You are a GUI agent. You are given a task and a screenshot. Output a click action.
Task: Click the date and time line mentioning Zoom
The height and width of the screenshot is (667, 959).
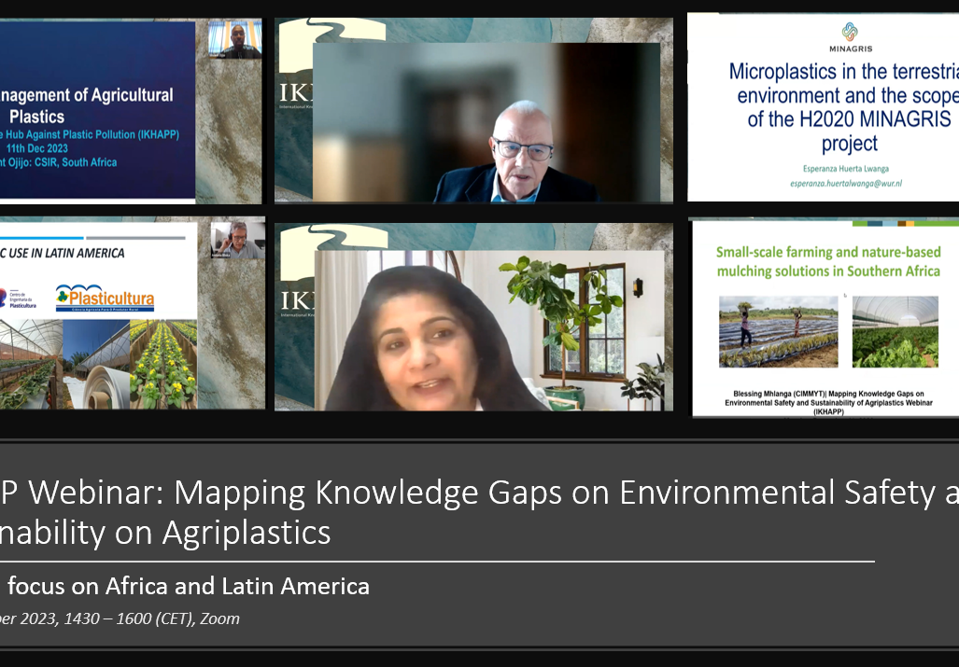[120, 618]
